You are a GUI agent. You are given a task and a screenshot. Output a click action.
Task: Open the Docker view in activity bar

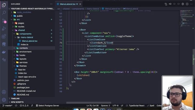[4, 52]
